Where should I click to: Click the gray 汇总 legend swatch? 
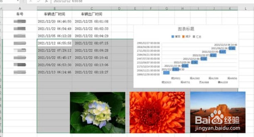coord(194,37)
